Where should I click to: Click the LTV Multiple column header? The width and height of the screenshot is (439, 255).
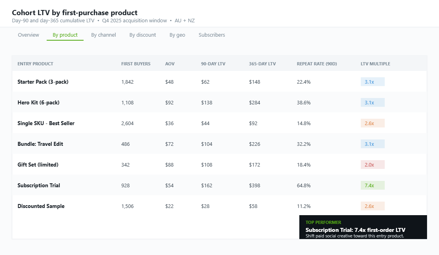coord(375,64)
